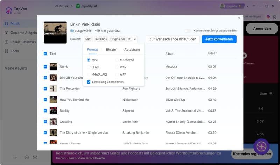Open Musik in the sidebar
Viewport: 280px width, 165px height.
click(x=20, y=23)
